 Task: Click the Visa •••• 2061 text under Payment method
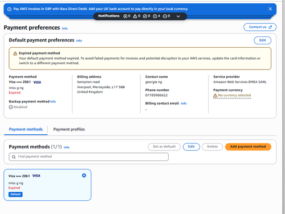20,82
